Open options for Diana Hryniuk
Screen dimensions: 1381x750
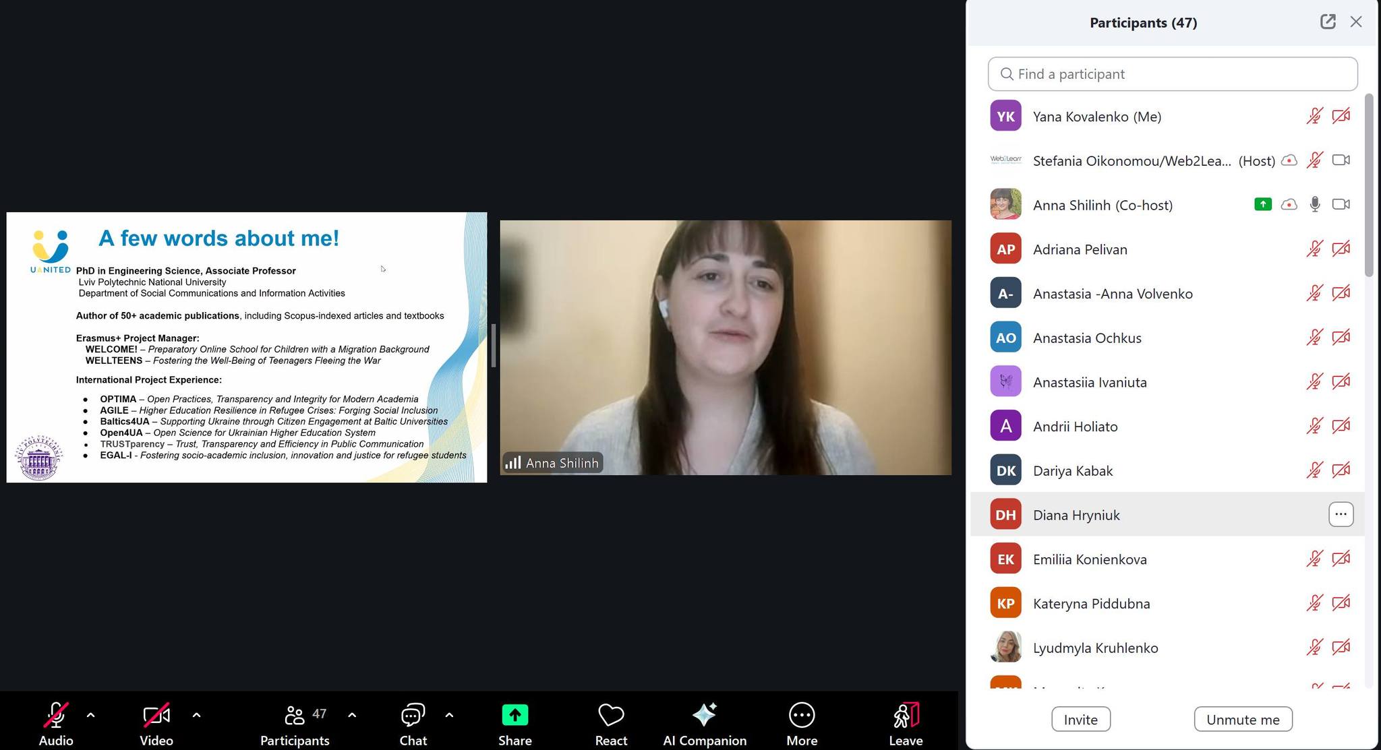[x=1341, y=514]
